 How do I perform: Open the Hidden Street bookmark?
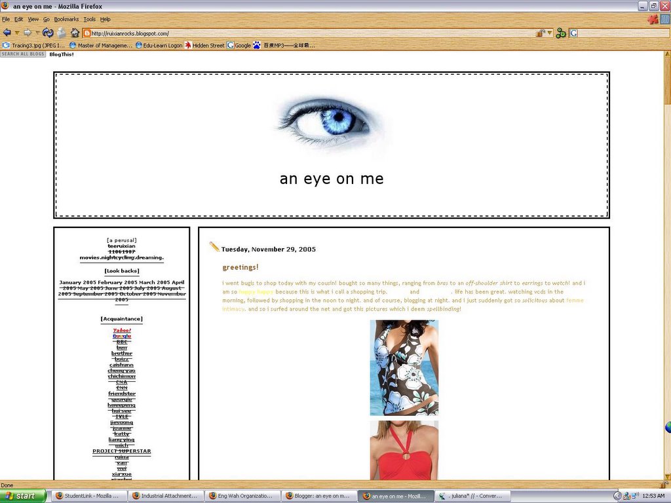(204, 45)
